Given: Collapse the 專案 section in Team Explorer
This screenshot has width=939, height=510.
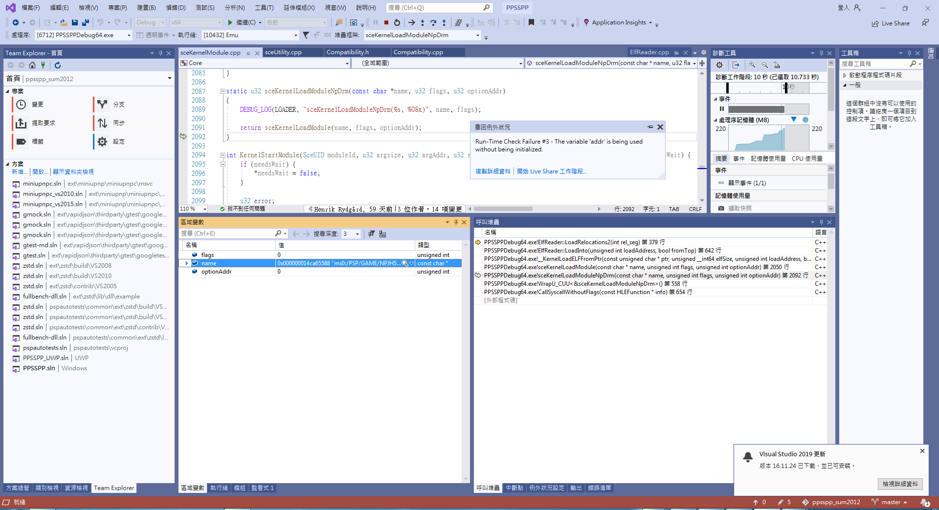Looking at the screenshot, I should click(8, 91).
